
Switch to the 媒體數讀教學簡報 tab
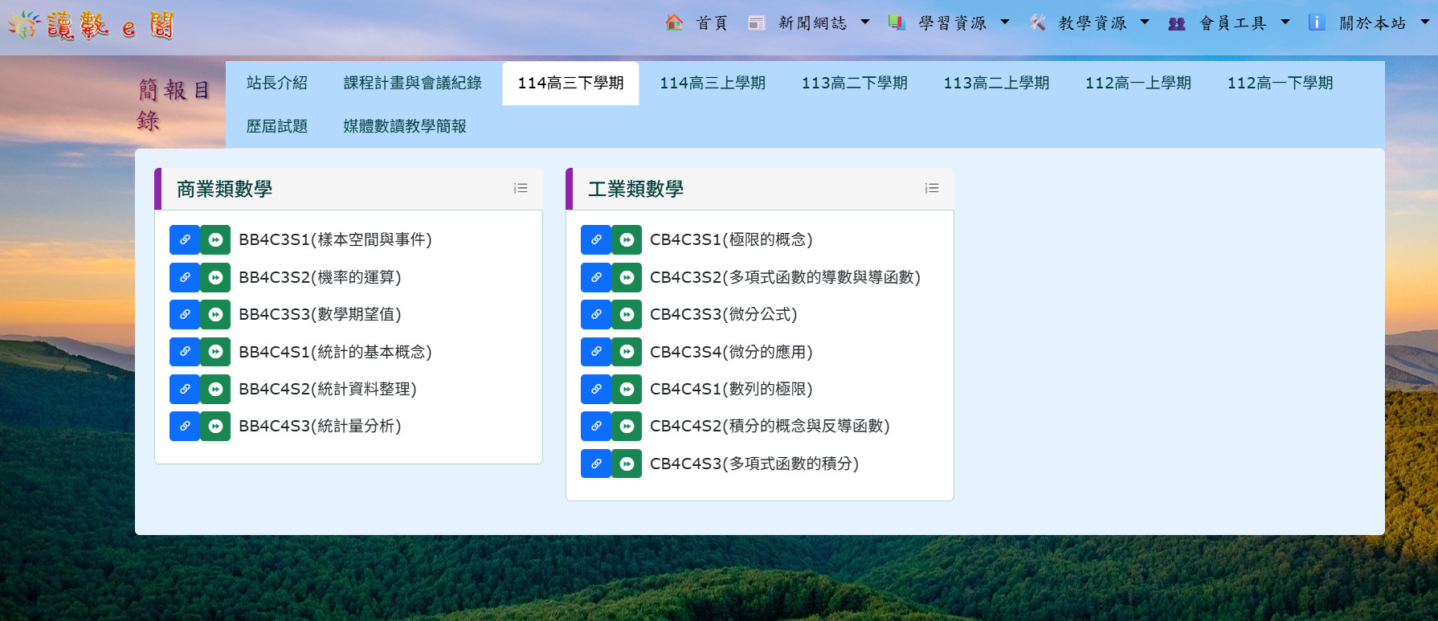click(404, 127)
